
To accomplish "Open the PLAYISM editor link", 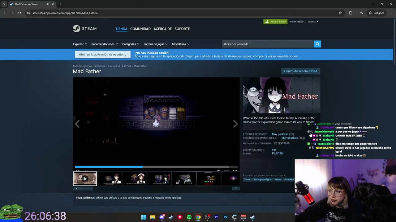I will point(278,154).
